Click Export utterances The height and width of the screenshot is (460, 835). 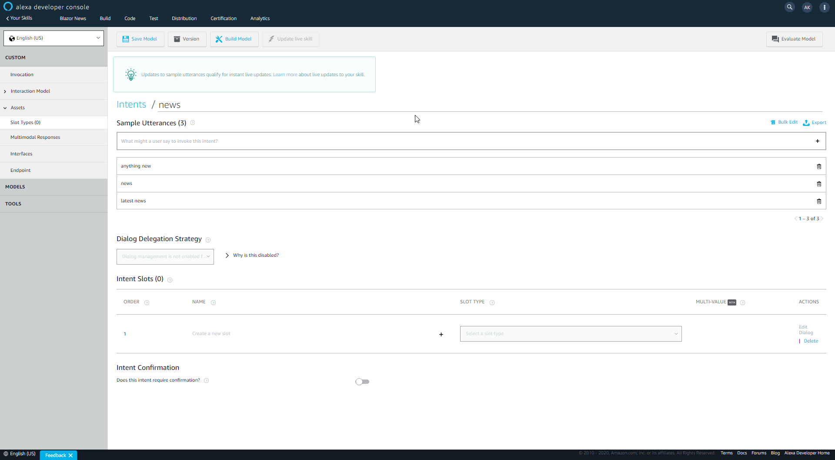(x=815, y=122)
